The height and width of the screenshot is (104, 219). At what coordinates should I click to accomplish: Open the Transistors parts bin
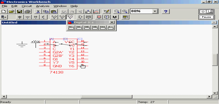[x=44, y=17]
